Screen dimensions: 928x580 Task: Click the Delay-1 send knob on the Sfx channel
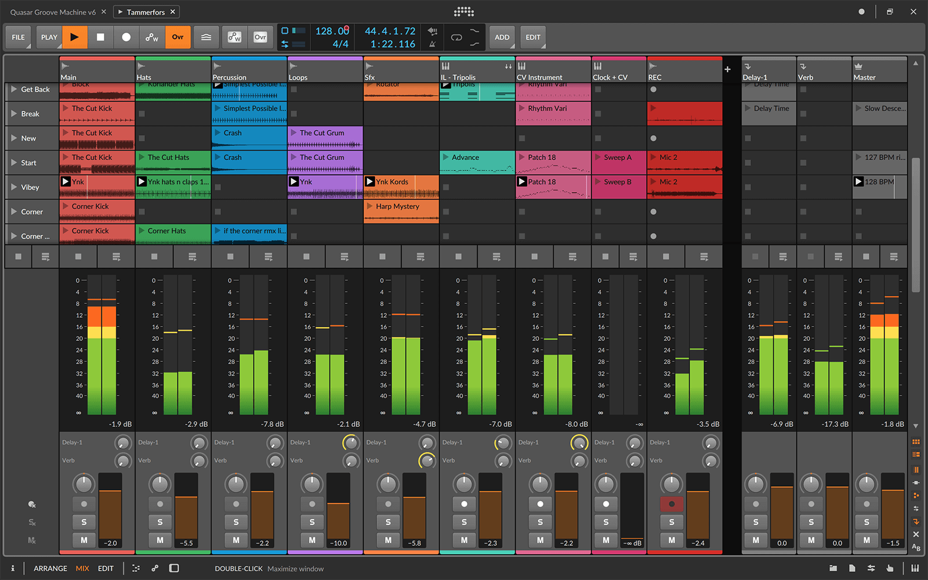pyautogui.click(x=427, y=442)
